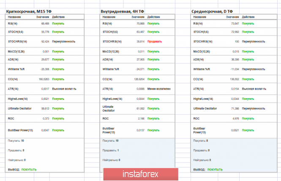Image resolution: width=281 pixels, height=181 pixels.
Task: Select value 35,614 in the 4H table
Action: pos(140,41)
